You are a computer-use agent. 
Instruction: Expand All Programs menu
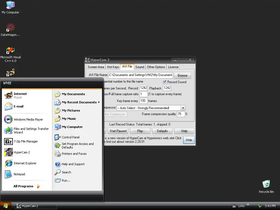click(27, 186)
